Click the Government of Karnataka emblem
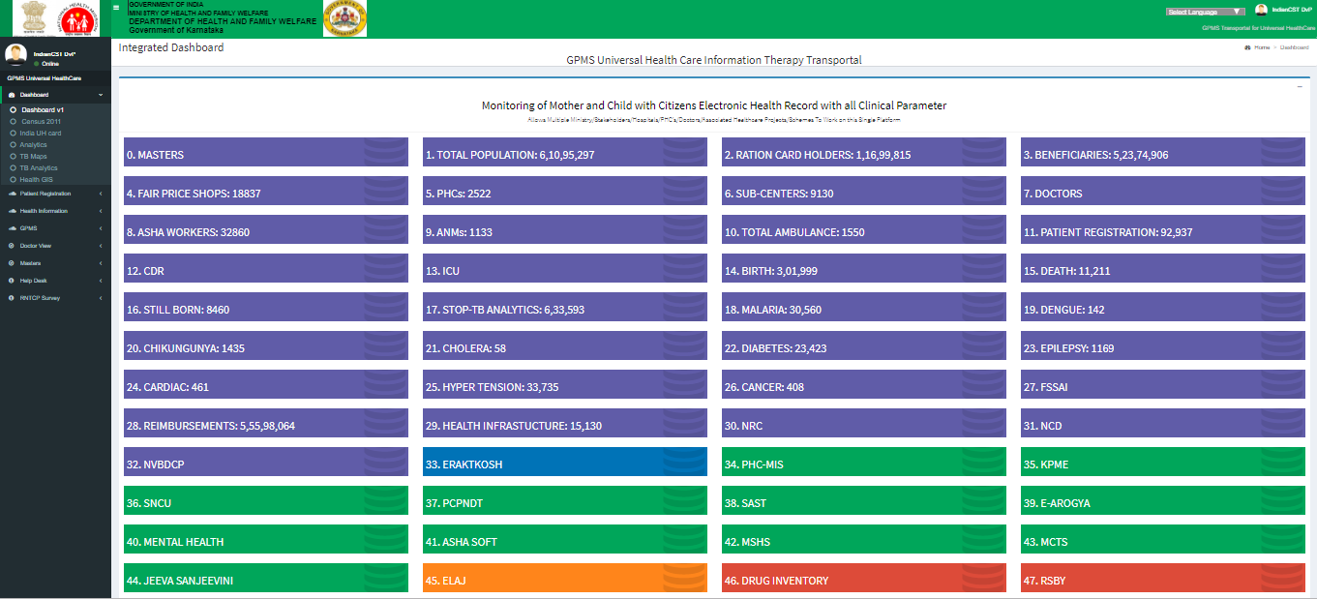The image size is (1317, 599). coord(344,18)
